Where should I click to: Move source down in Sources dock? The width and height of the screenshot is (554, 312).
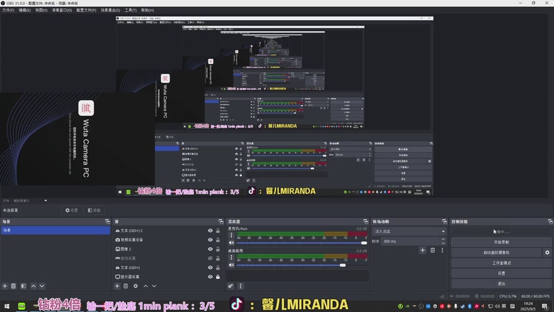click(x=154, y=286)
